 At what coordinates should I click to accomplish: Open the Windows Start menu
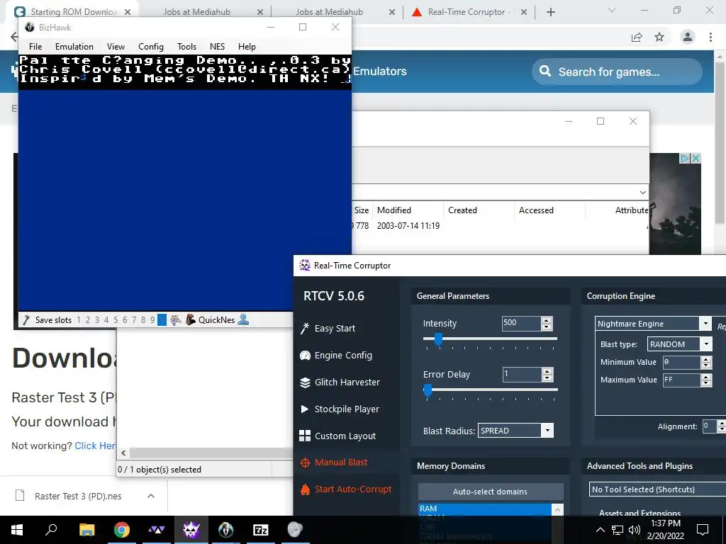tap(17, 530)
